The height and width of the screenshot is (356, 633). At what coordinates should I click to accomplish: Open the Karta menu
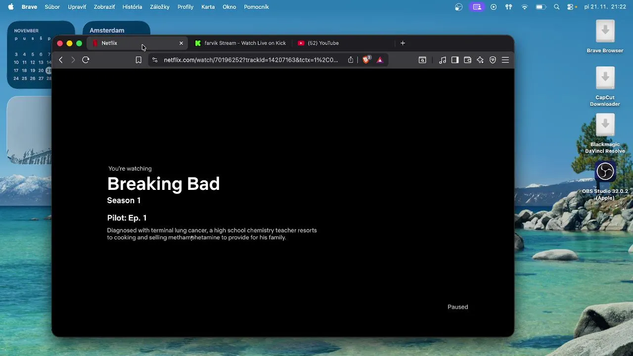(208, 7)
